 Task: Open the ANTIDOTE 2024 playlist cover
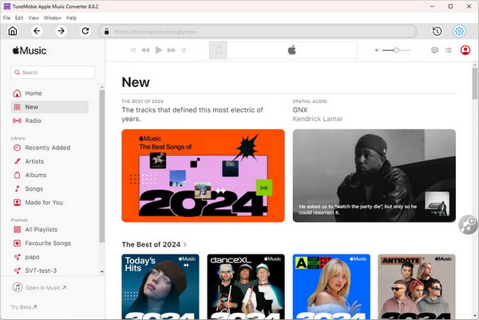[417, 286]
